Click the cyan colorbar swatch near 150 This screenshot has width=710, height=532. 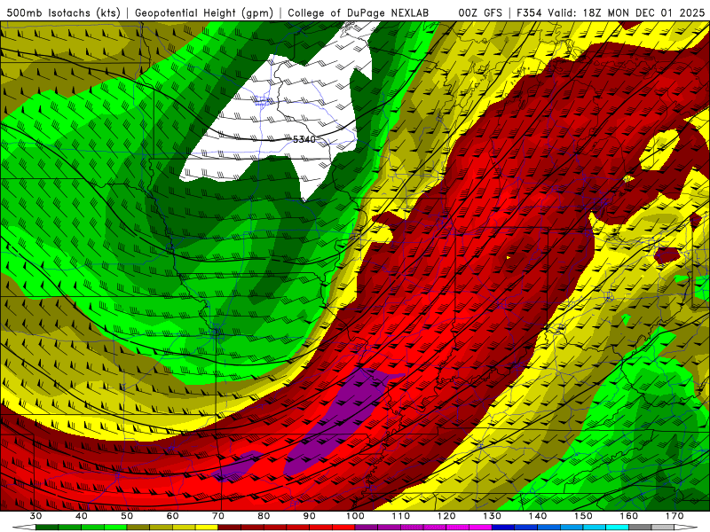(x=595, y=528)
